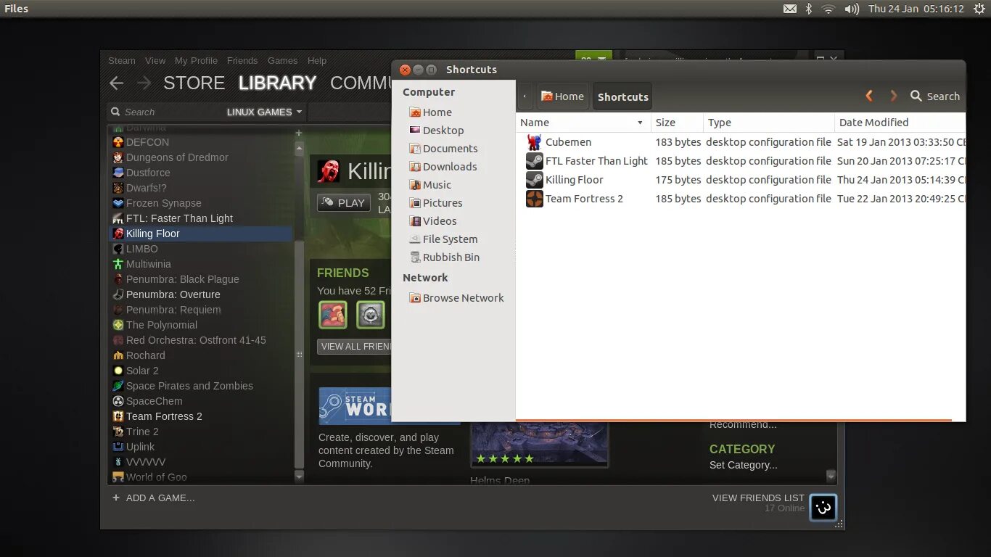The width and height of the screenshot is (991, 557).
Task: Click the Steam Workshop banner
Action: (355, 406)
